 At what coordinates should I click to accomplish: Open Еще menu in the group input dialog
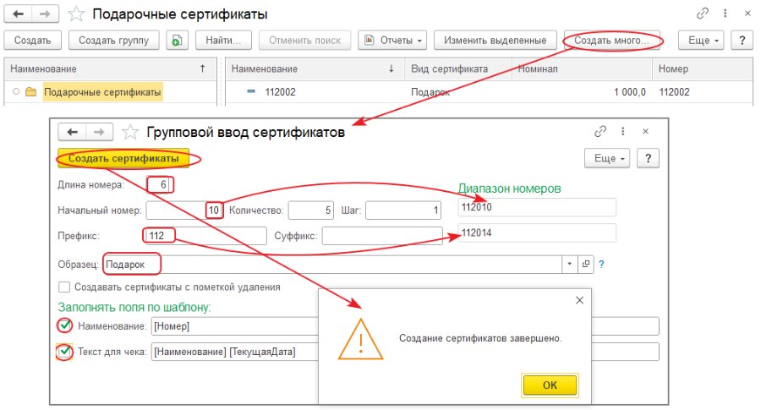[607, 158]
